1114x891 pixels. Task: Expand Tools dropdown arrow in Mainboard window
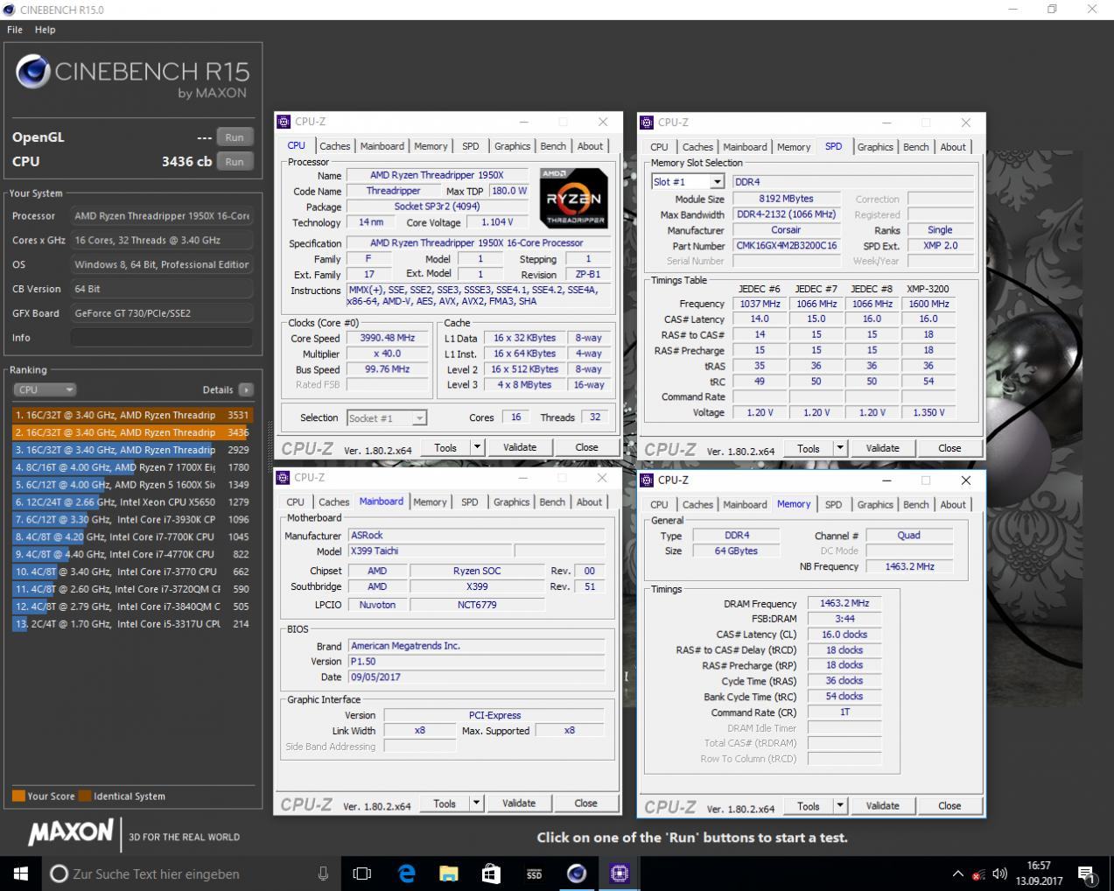point(477,803)
